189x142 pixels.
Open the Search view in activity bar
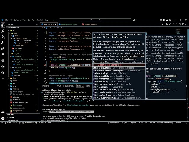click(3, 31)
